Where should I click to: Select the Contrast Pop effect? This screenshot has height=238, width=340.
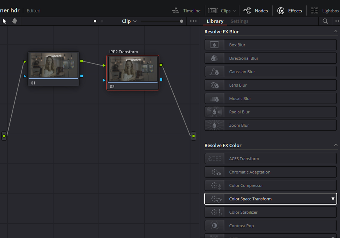click(271, 226)
